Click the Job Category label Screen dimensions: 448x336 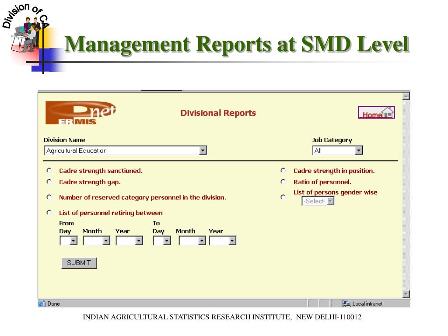[332, 140]
